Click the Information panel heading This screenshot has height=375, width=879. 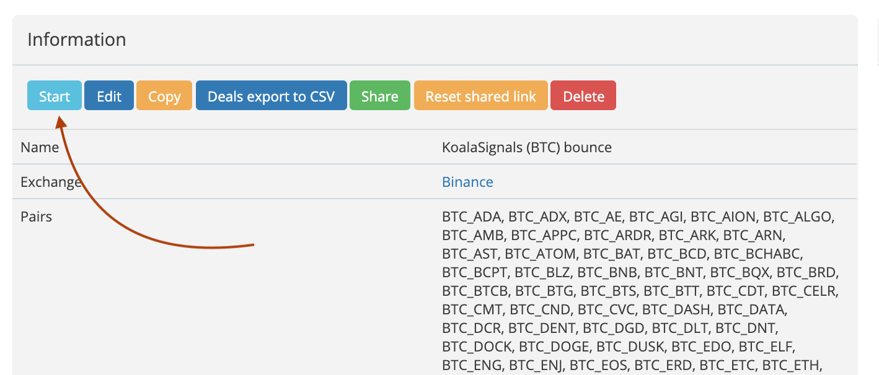tap(77, 40)
